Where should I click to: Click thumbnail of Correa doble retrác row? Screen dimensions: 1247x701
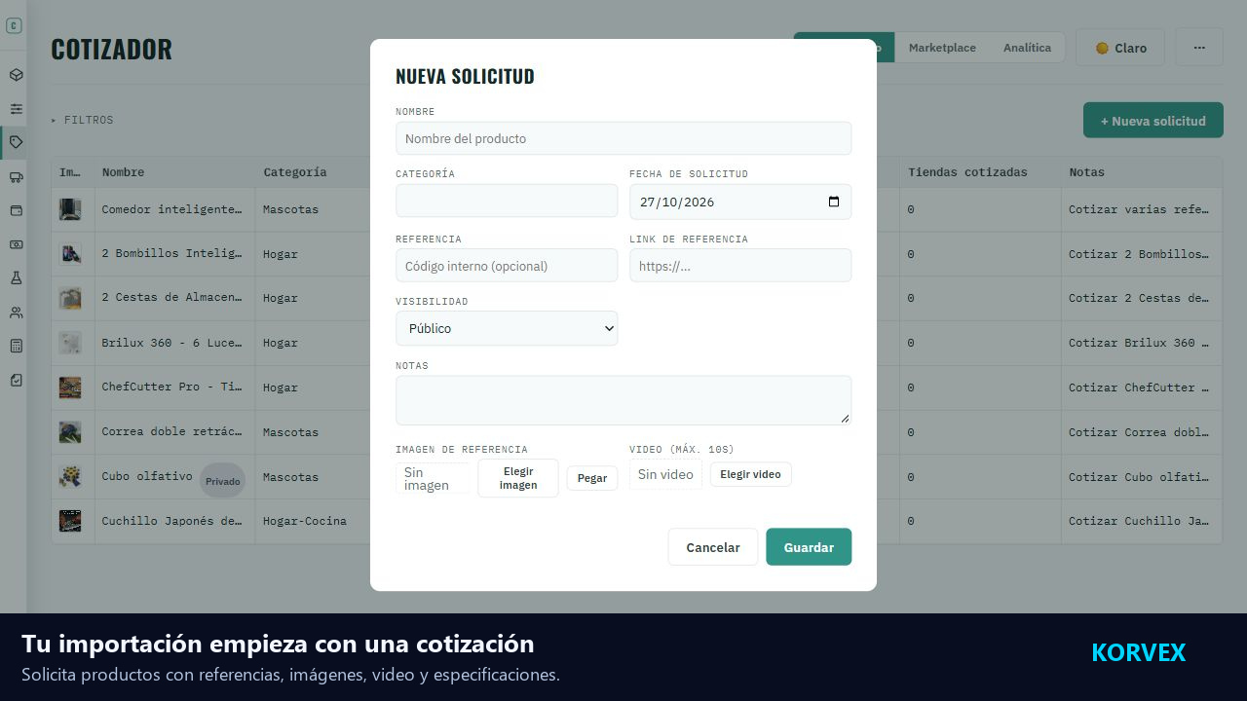pos(70,432)
